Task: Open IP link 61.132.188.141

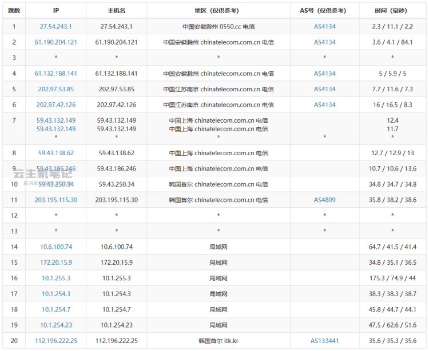Action: click(x=56, y=74)
